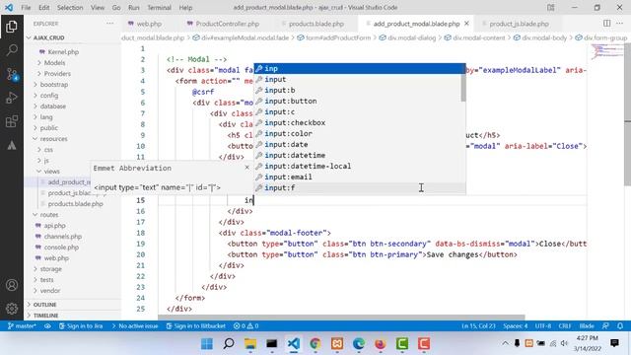Click the feedback icon in status bar
The image size is (631, 355).
[605, 326]
